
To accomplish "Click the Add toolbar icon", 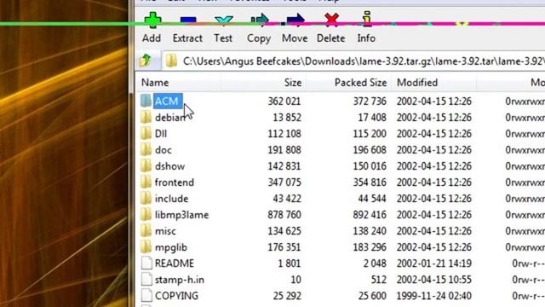I will click(152, 20).
